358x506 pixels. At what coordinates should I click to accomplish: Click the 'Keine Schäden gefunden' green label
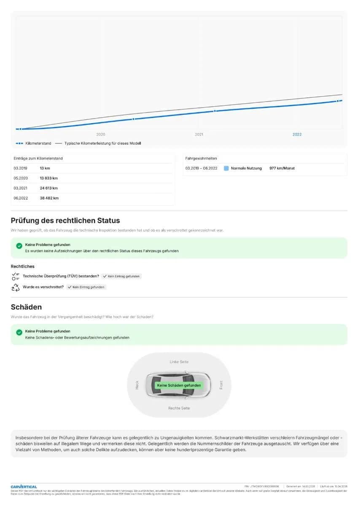(179, 385)
